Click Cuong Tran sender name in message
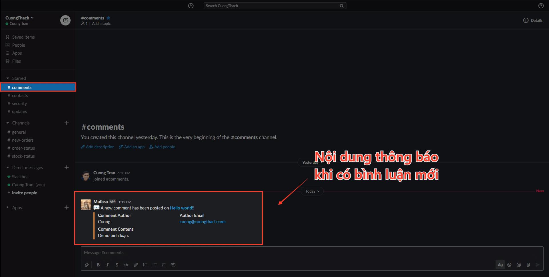Image resolution: width=549 pixels, height=277 pixels. click(104, 173)
